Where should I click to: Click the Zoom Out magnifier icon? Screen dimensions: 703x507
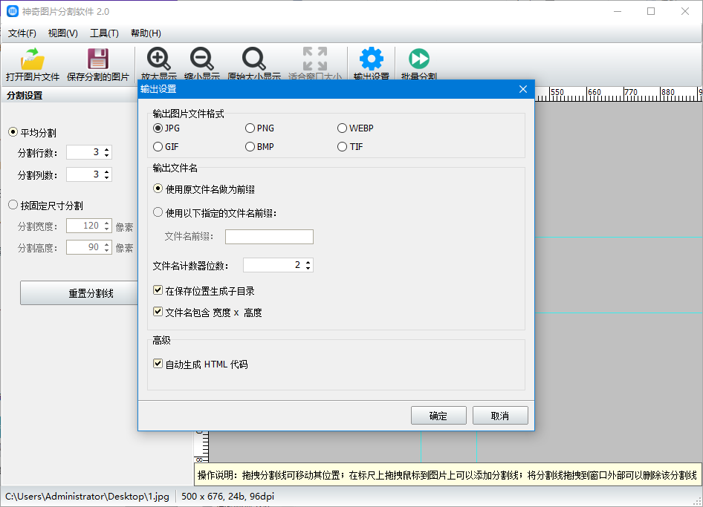click(x=201, y=59)
